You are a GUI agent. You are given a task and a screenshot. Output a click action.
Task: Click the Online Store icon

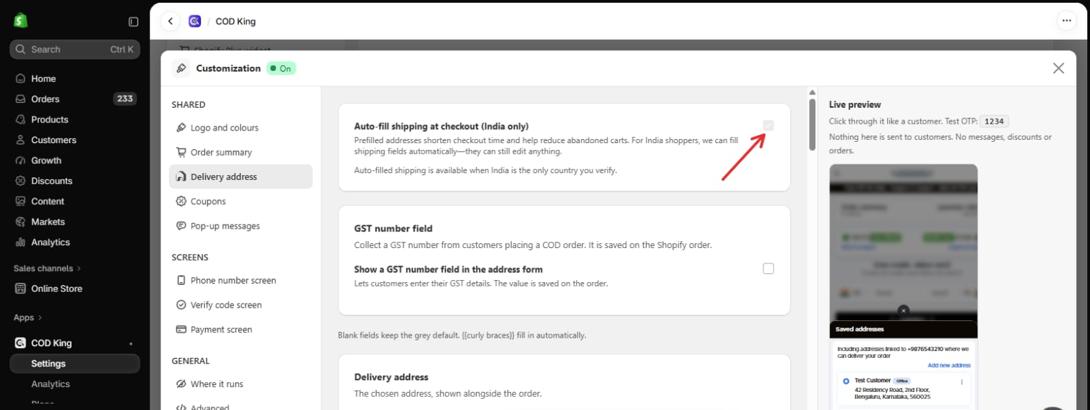click(x=20, y=288)
